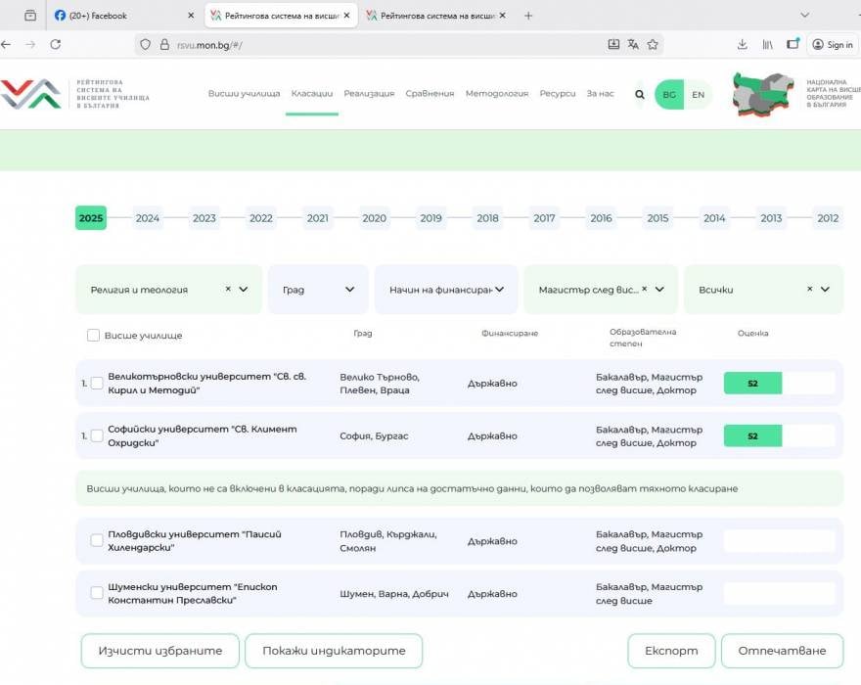The height and width of the screenshot is (685, 861).
Task: Switch language to EN
Action: click(x=698, y=95)
